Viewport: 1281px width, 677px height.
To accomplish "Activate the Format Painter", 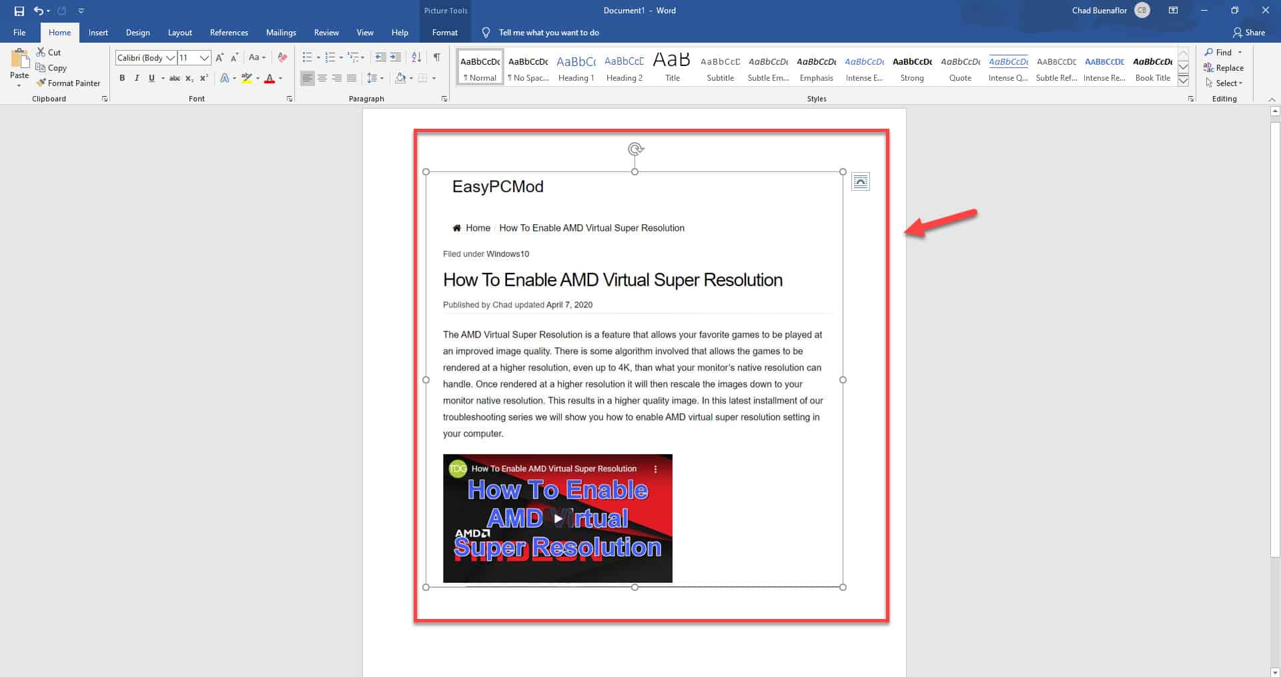I will click(69, 83).
